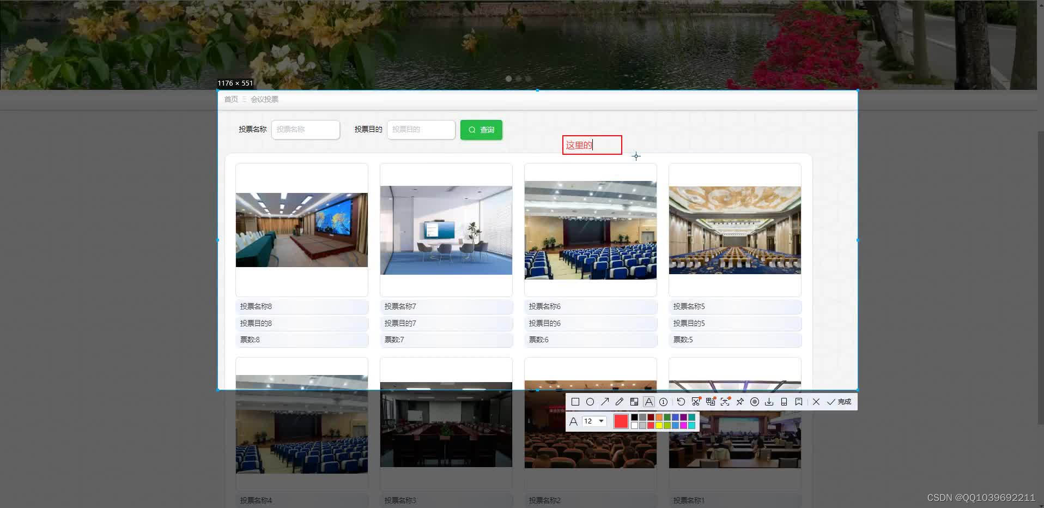Toggle the text annotation tool

(648, 401)
